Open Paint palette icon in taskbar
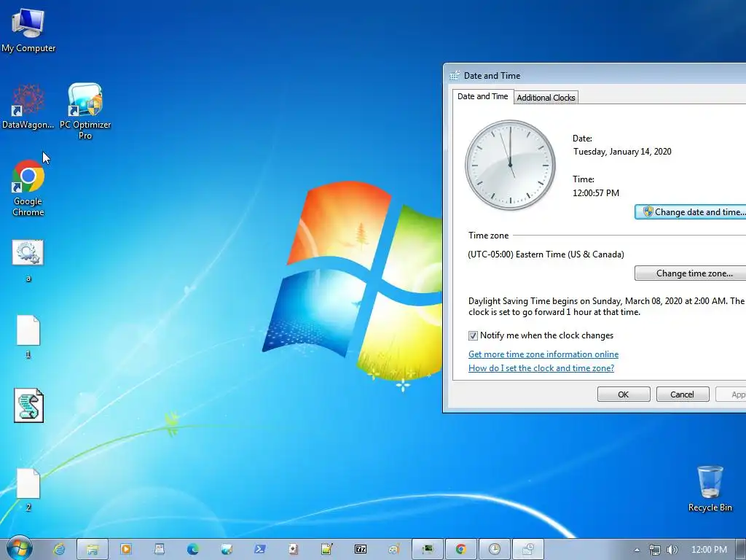Image resolution: width=746 pixels, height=560 pixels. point(394,550)
